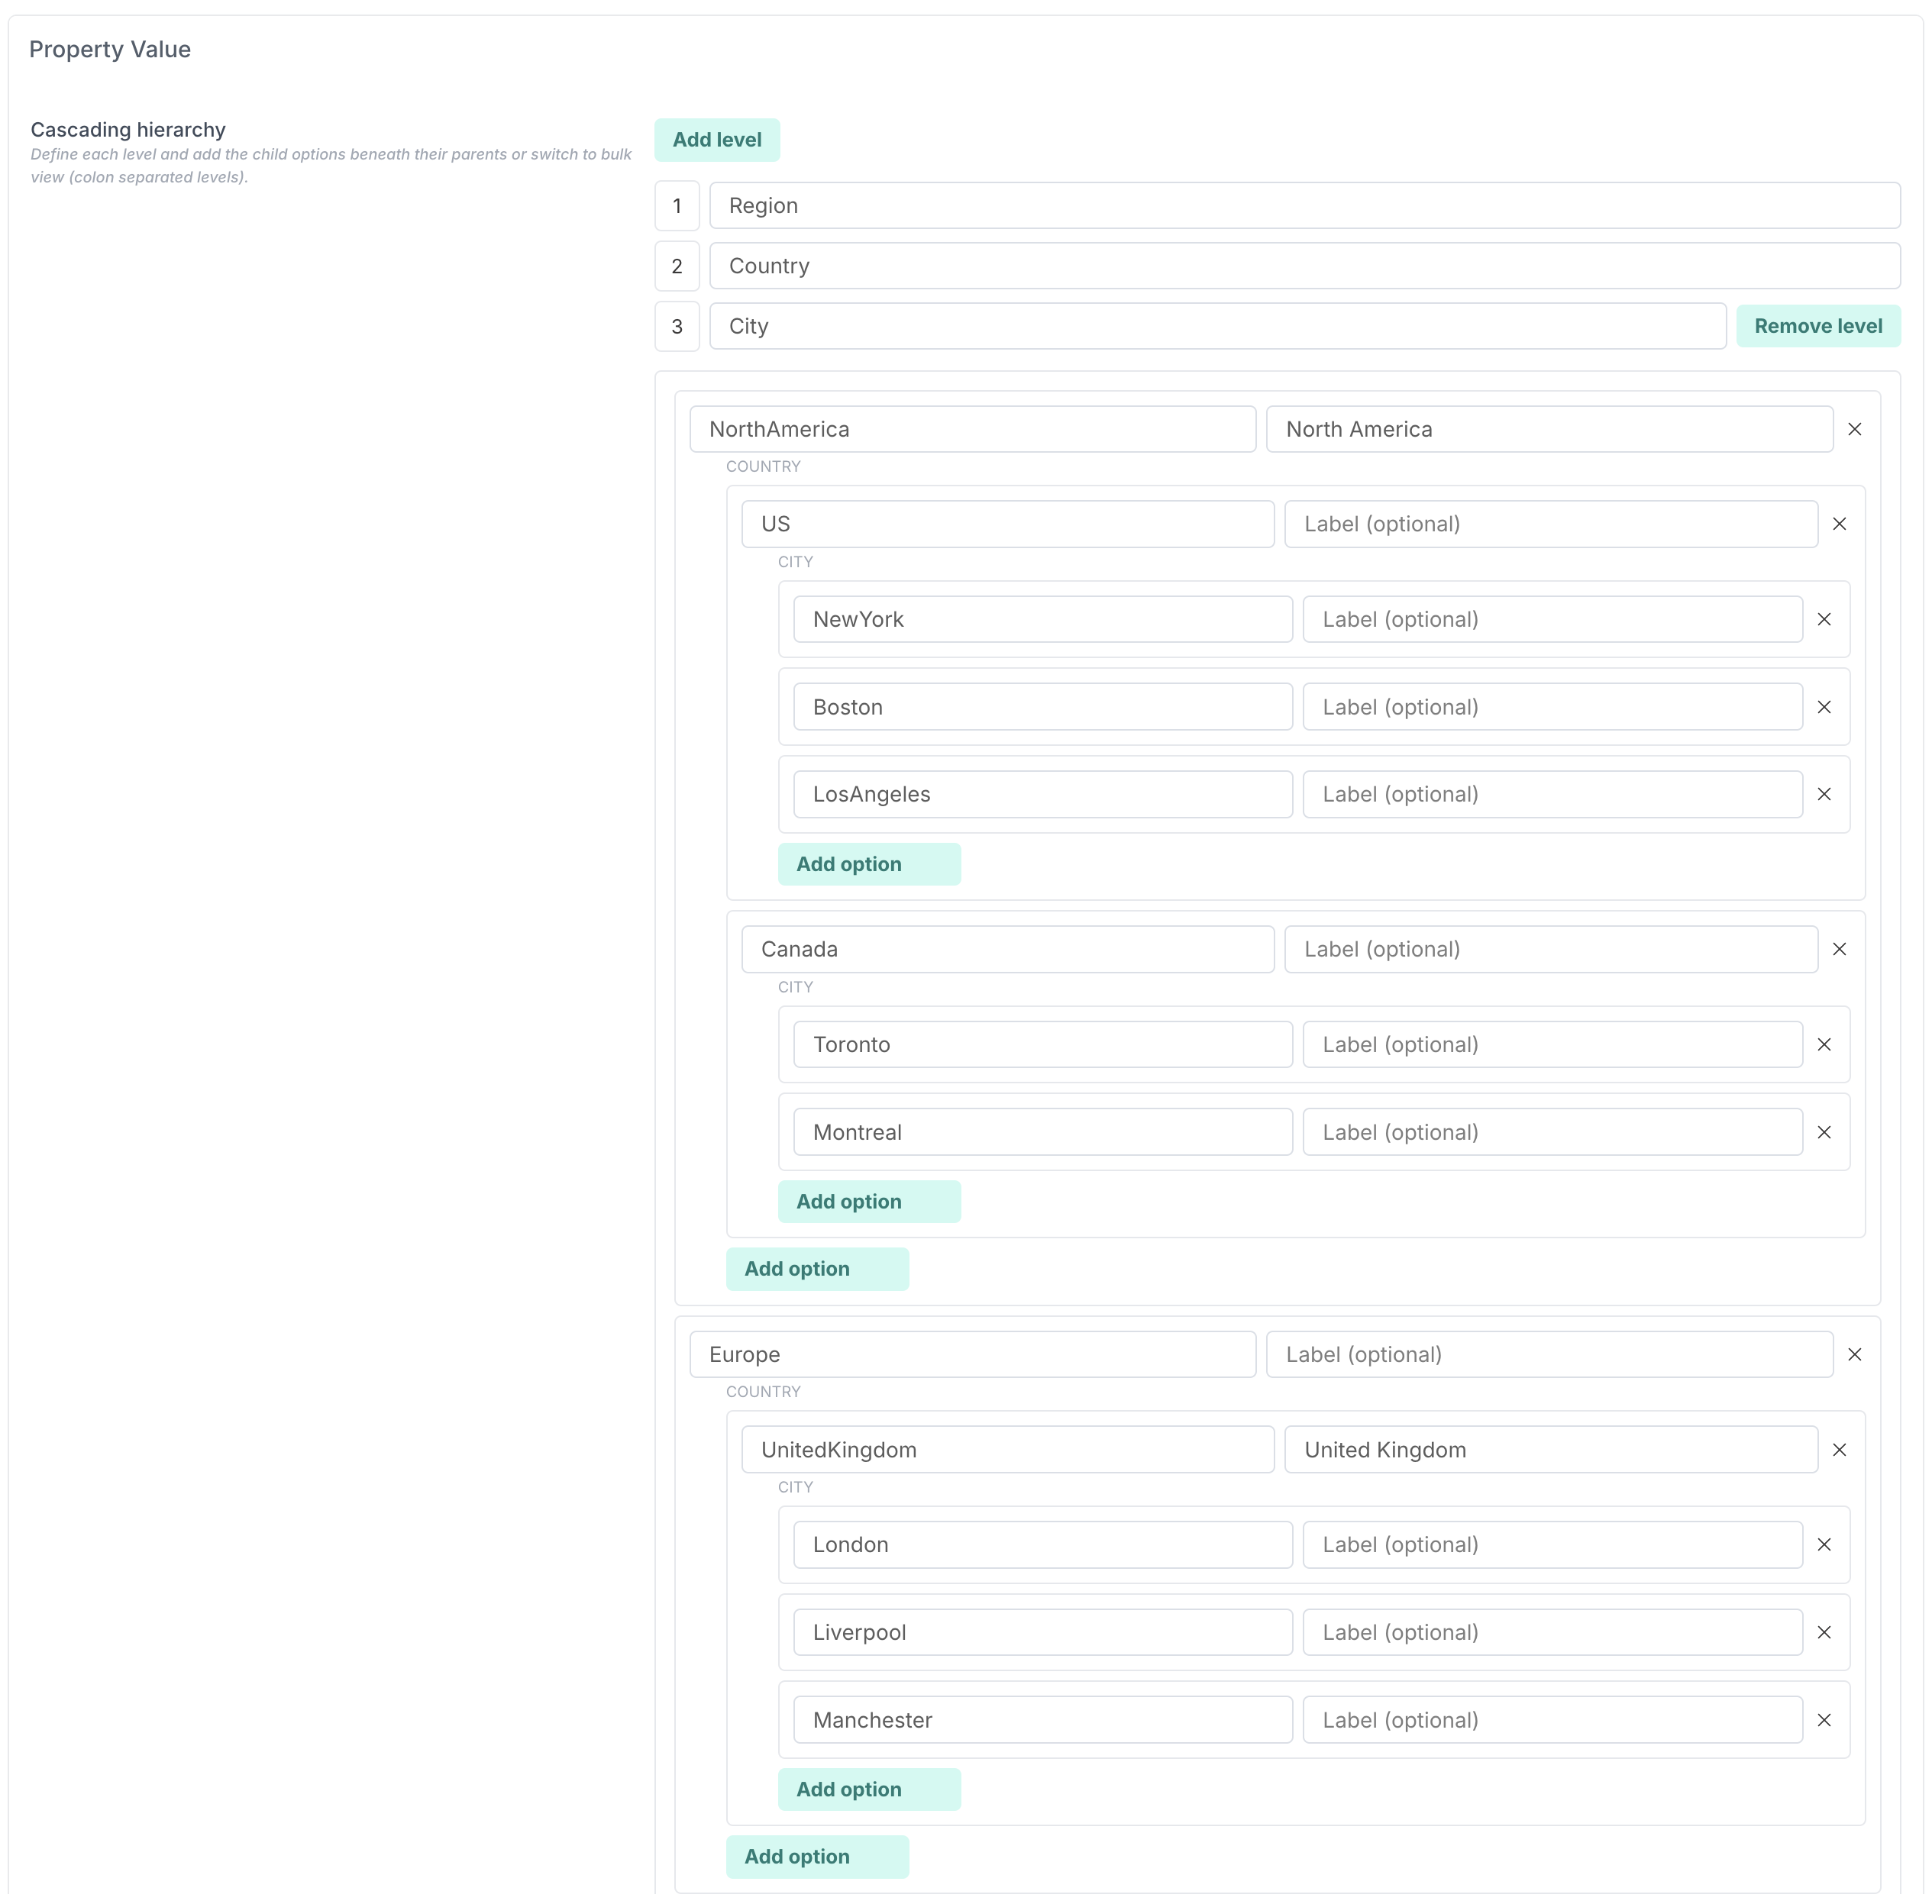Focus the Europe label optional field

[1548, 1354]
